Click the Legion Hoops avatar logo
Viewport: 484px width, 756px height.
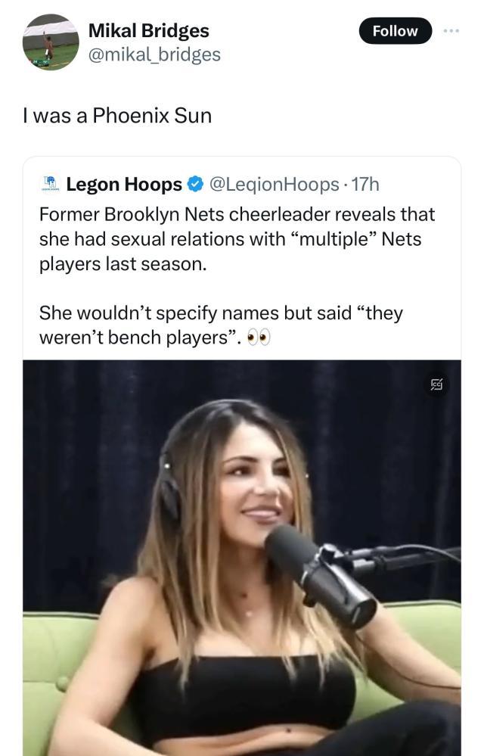[50, 184]
